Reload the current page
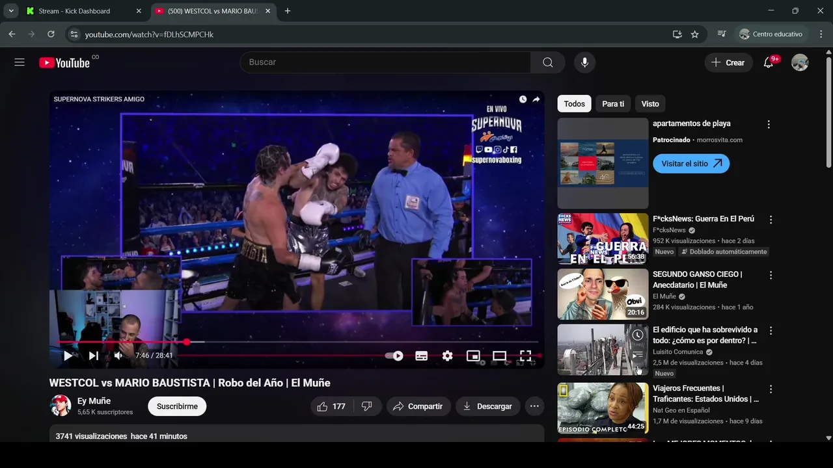This screenshot has width=833, height=468. (x=51, y=34)
